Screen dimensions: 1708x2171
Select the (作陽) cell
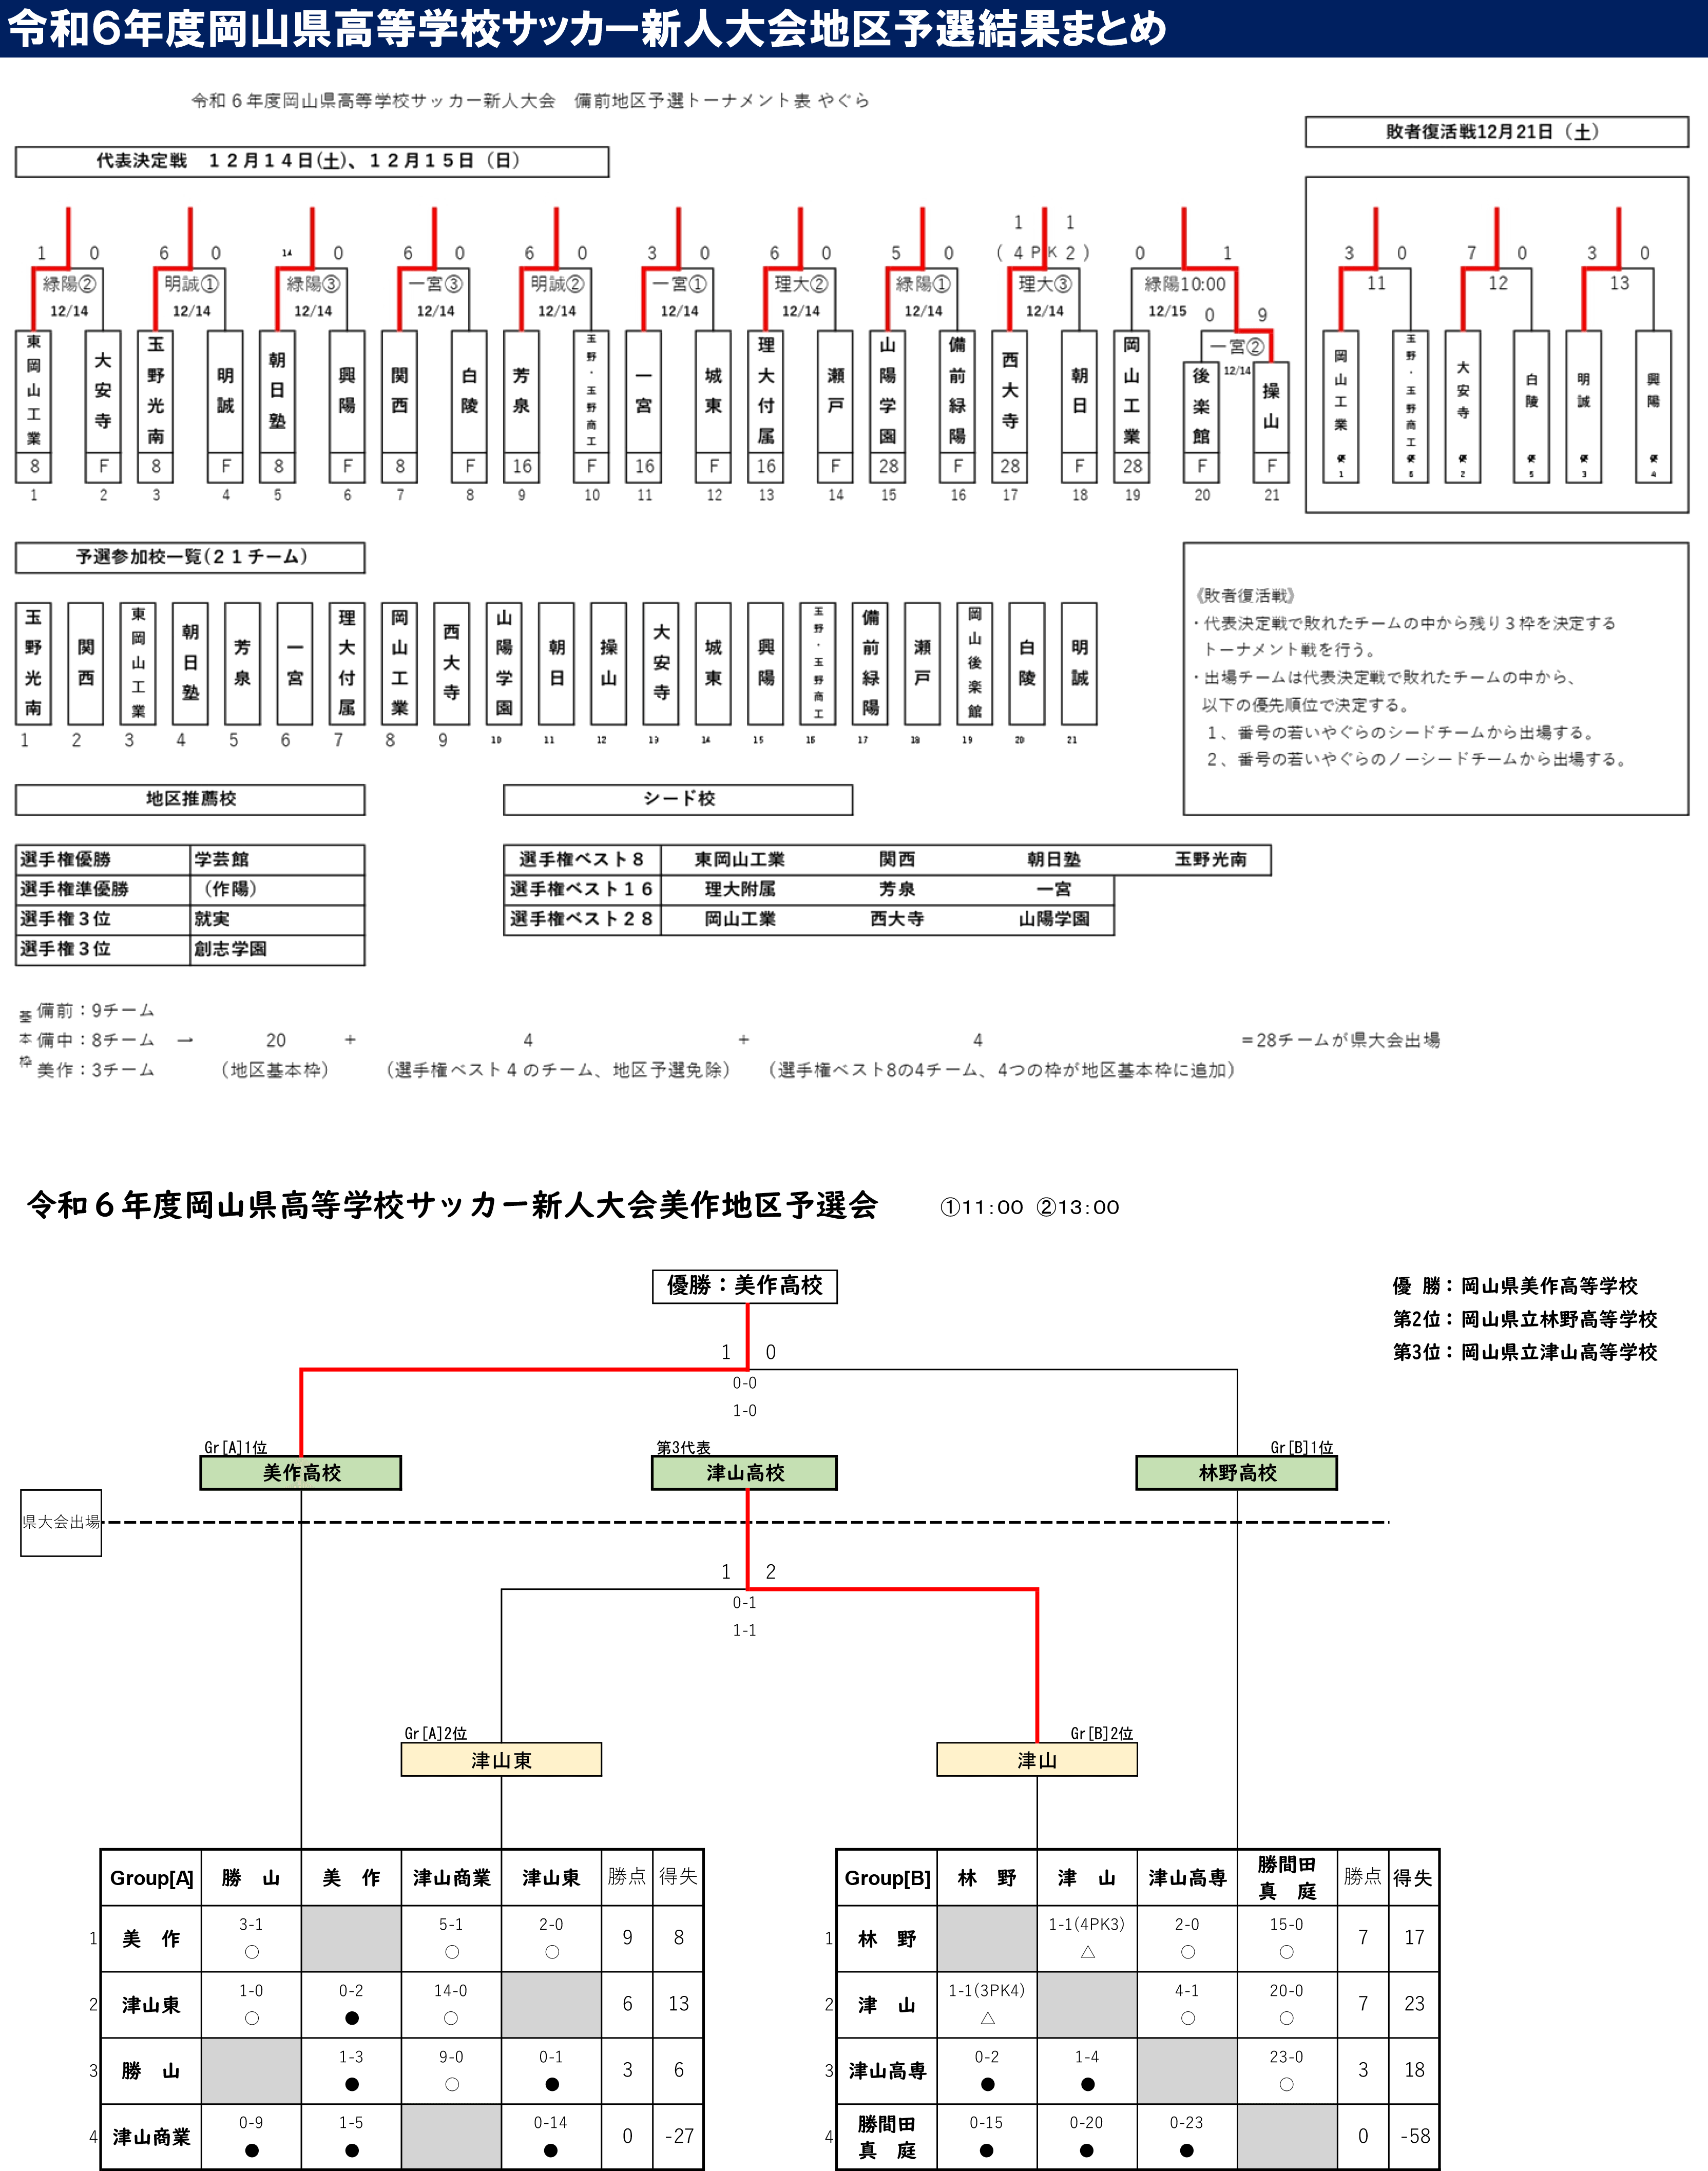coord(277,890)
